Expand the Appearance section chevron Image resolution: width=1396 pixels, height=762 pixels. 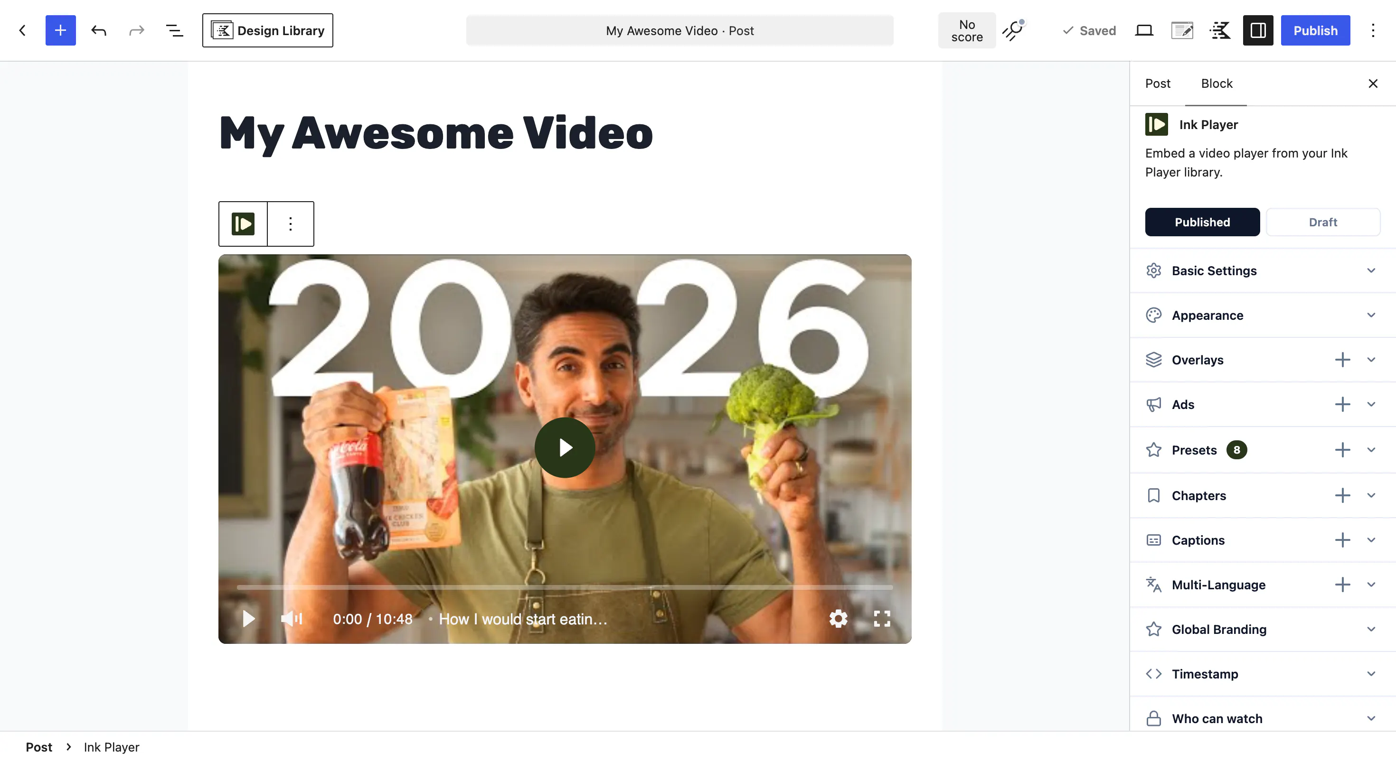point(1371,315)
